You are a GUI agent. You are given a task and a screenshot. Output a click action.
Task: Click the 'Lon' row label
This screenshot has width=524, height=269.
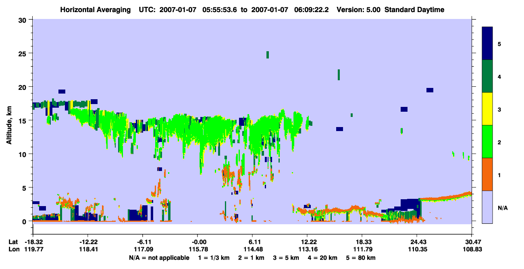click(14, 249)
